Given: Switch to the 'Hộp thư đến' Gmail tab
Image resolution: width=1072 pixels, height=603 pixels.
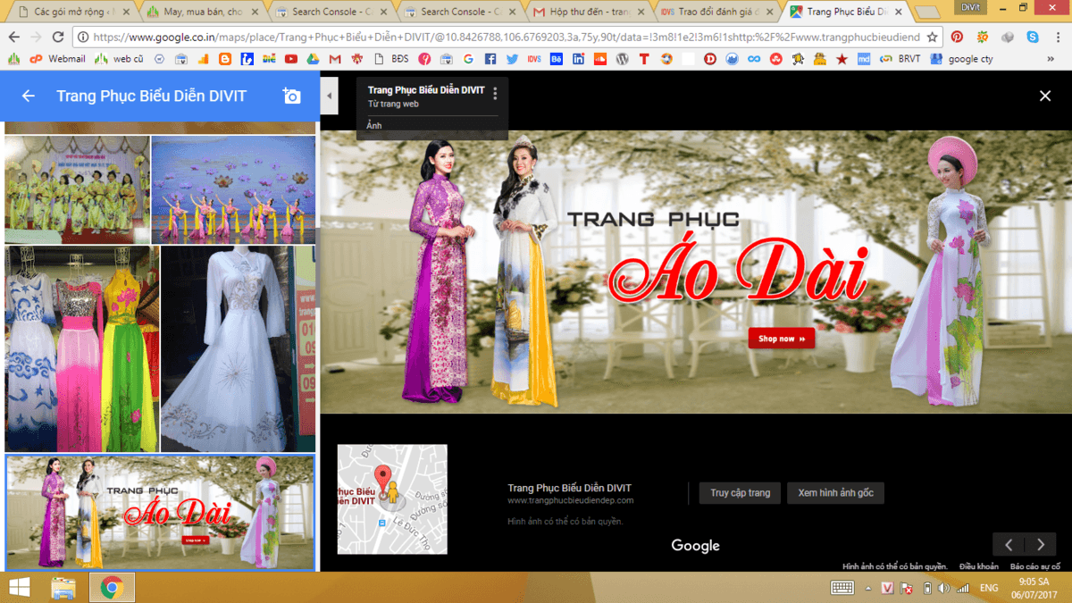Looking at the screenshot, I should (589, 13).
